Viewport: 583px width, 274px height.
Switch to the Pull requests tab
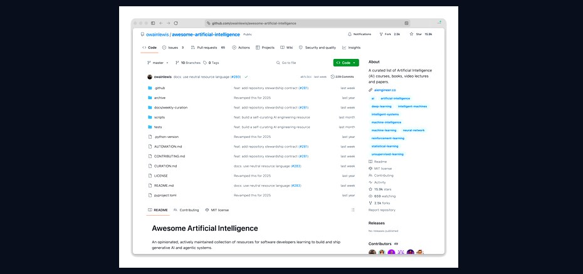(208, 48)
